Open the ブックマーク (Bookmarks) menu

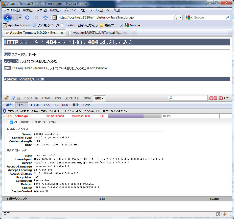point(75,10)
